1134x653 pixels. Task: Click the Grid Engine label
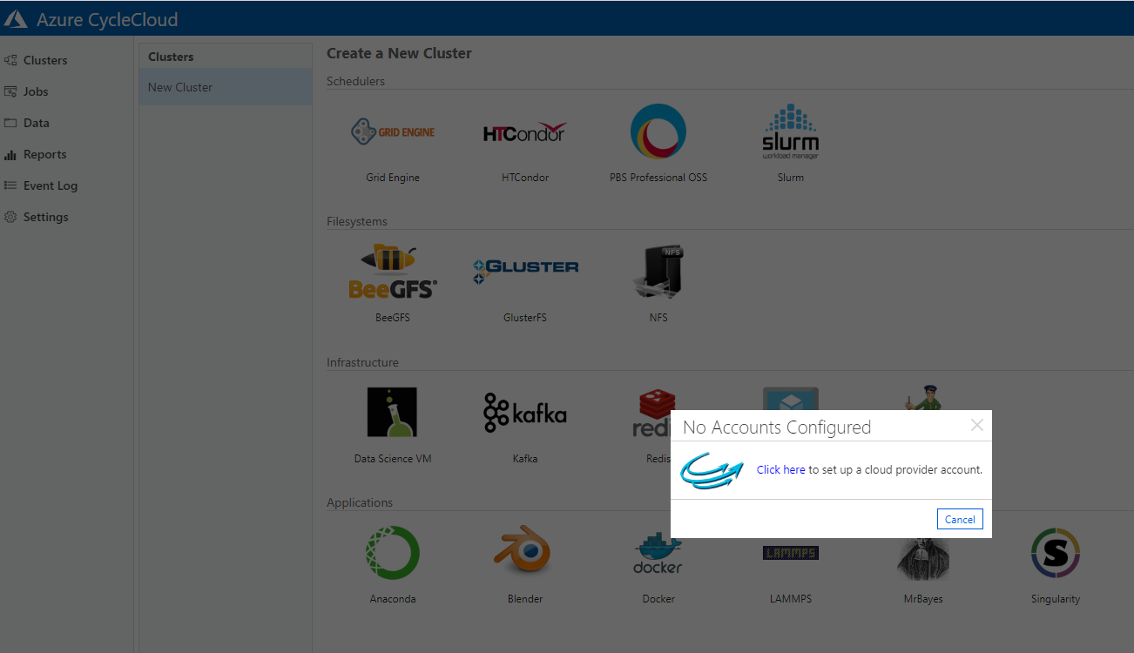393,178
